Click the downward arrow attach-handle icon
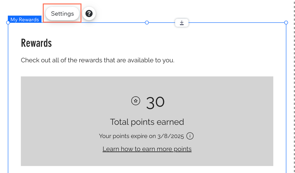Image resolution: width=295 pixels, height=173 pixels. click(182, 23)
